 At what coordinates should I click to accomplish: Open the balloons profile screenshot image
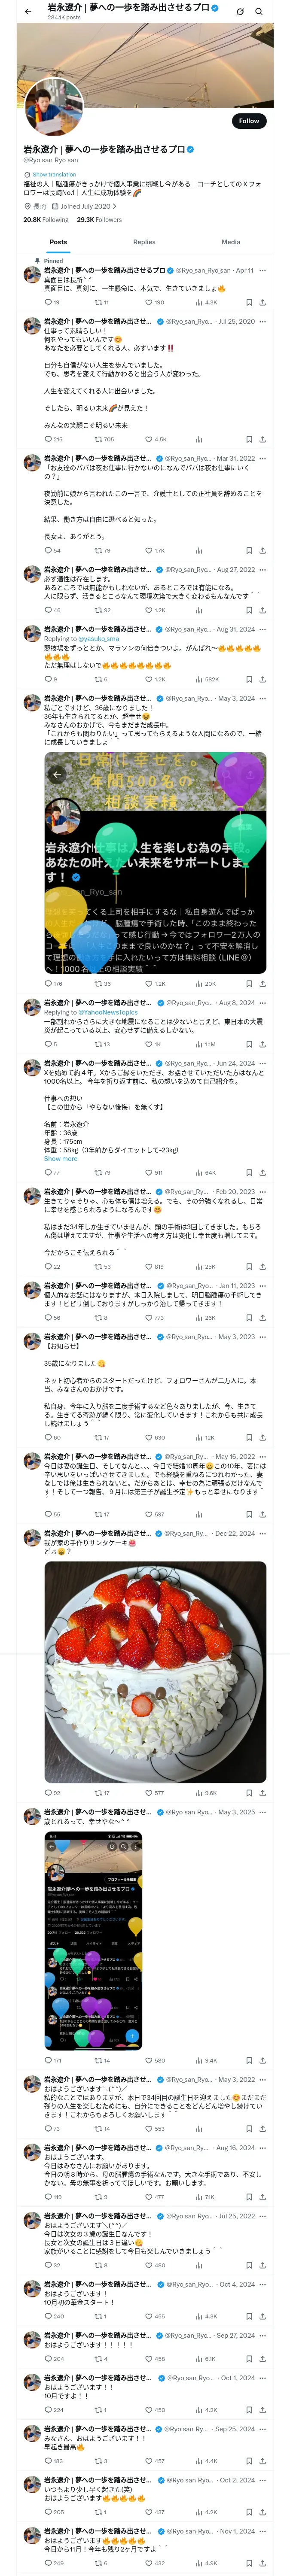click(x=93, y=1941)
